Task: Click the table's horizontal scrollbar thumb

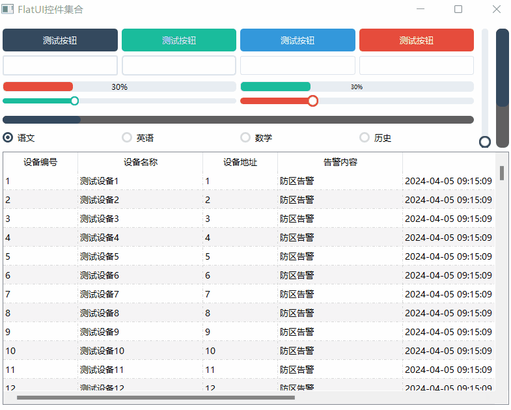Action: point(156,398)
